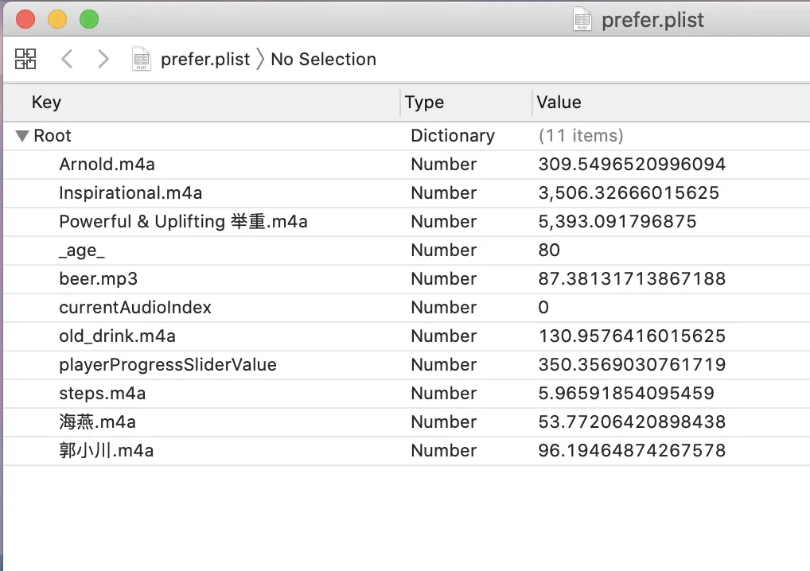
Task: Select prefer.plist in the jump bar
Action: click(x=205, y=60)
